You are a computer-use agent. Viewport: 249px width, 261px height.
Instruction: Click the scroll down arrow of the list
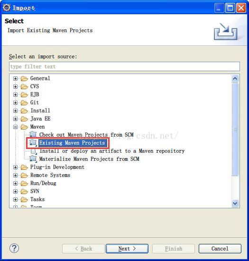[235, 204]
